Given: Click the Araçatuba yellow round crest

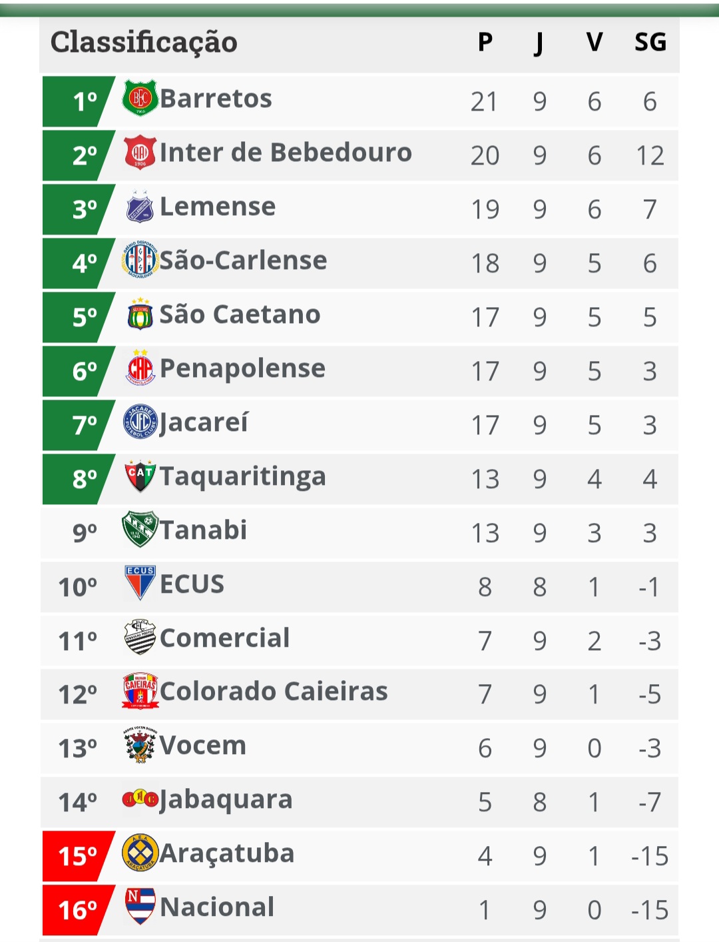Looking at the screenshot, I should pyautogui.click(x=140, y=853).
